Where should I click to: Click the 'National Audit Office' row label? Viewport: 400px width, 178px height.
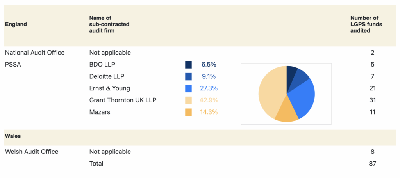(35, 52)
